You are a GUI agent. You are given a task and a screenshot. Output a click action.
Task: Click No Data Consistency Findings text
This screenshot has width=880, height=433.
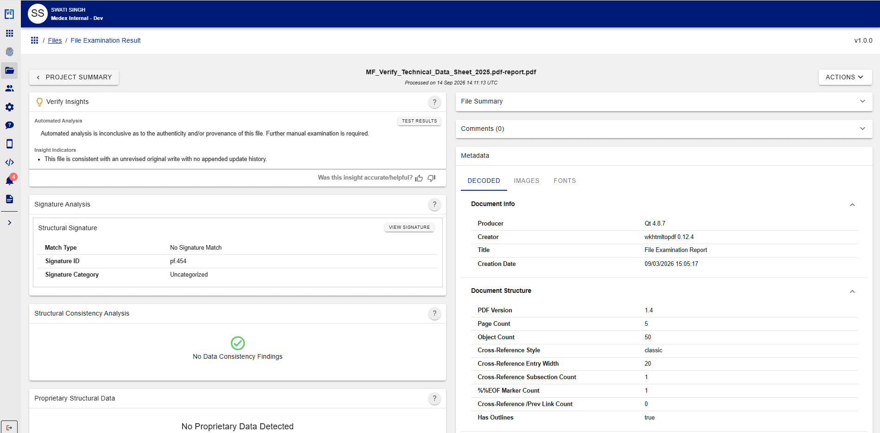237,356
